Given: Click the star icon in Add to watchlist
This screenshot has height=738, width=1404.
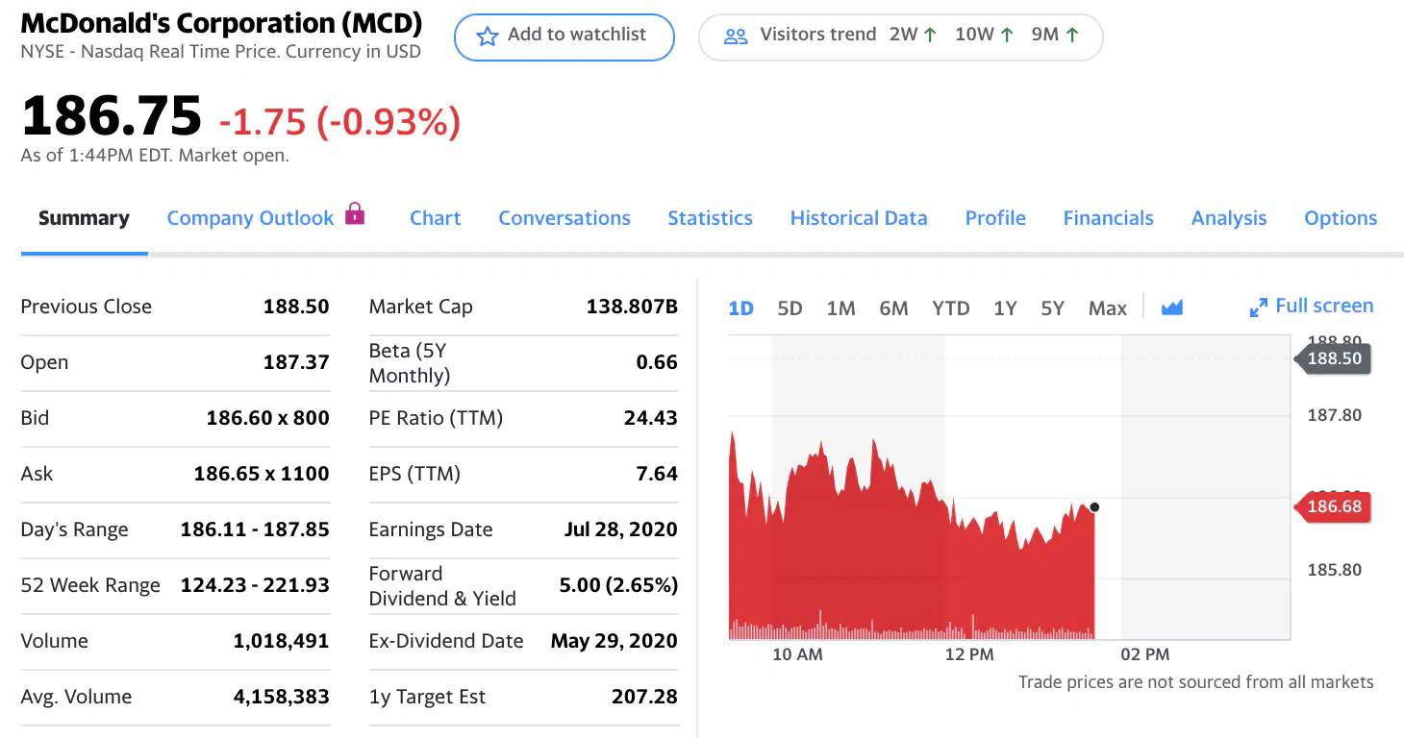Looking at the screenshot, I should tap(488, 37).
